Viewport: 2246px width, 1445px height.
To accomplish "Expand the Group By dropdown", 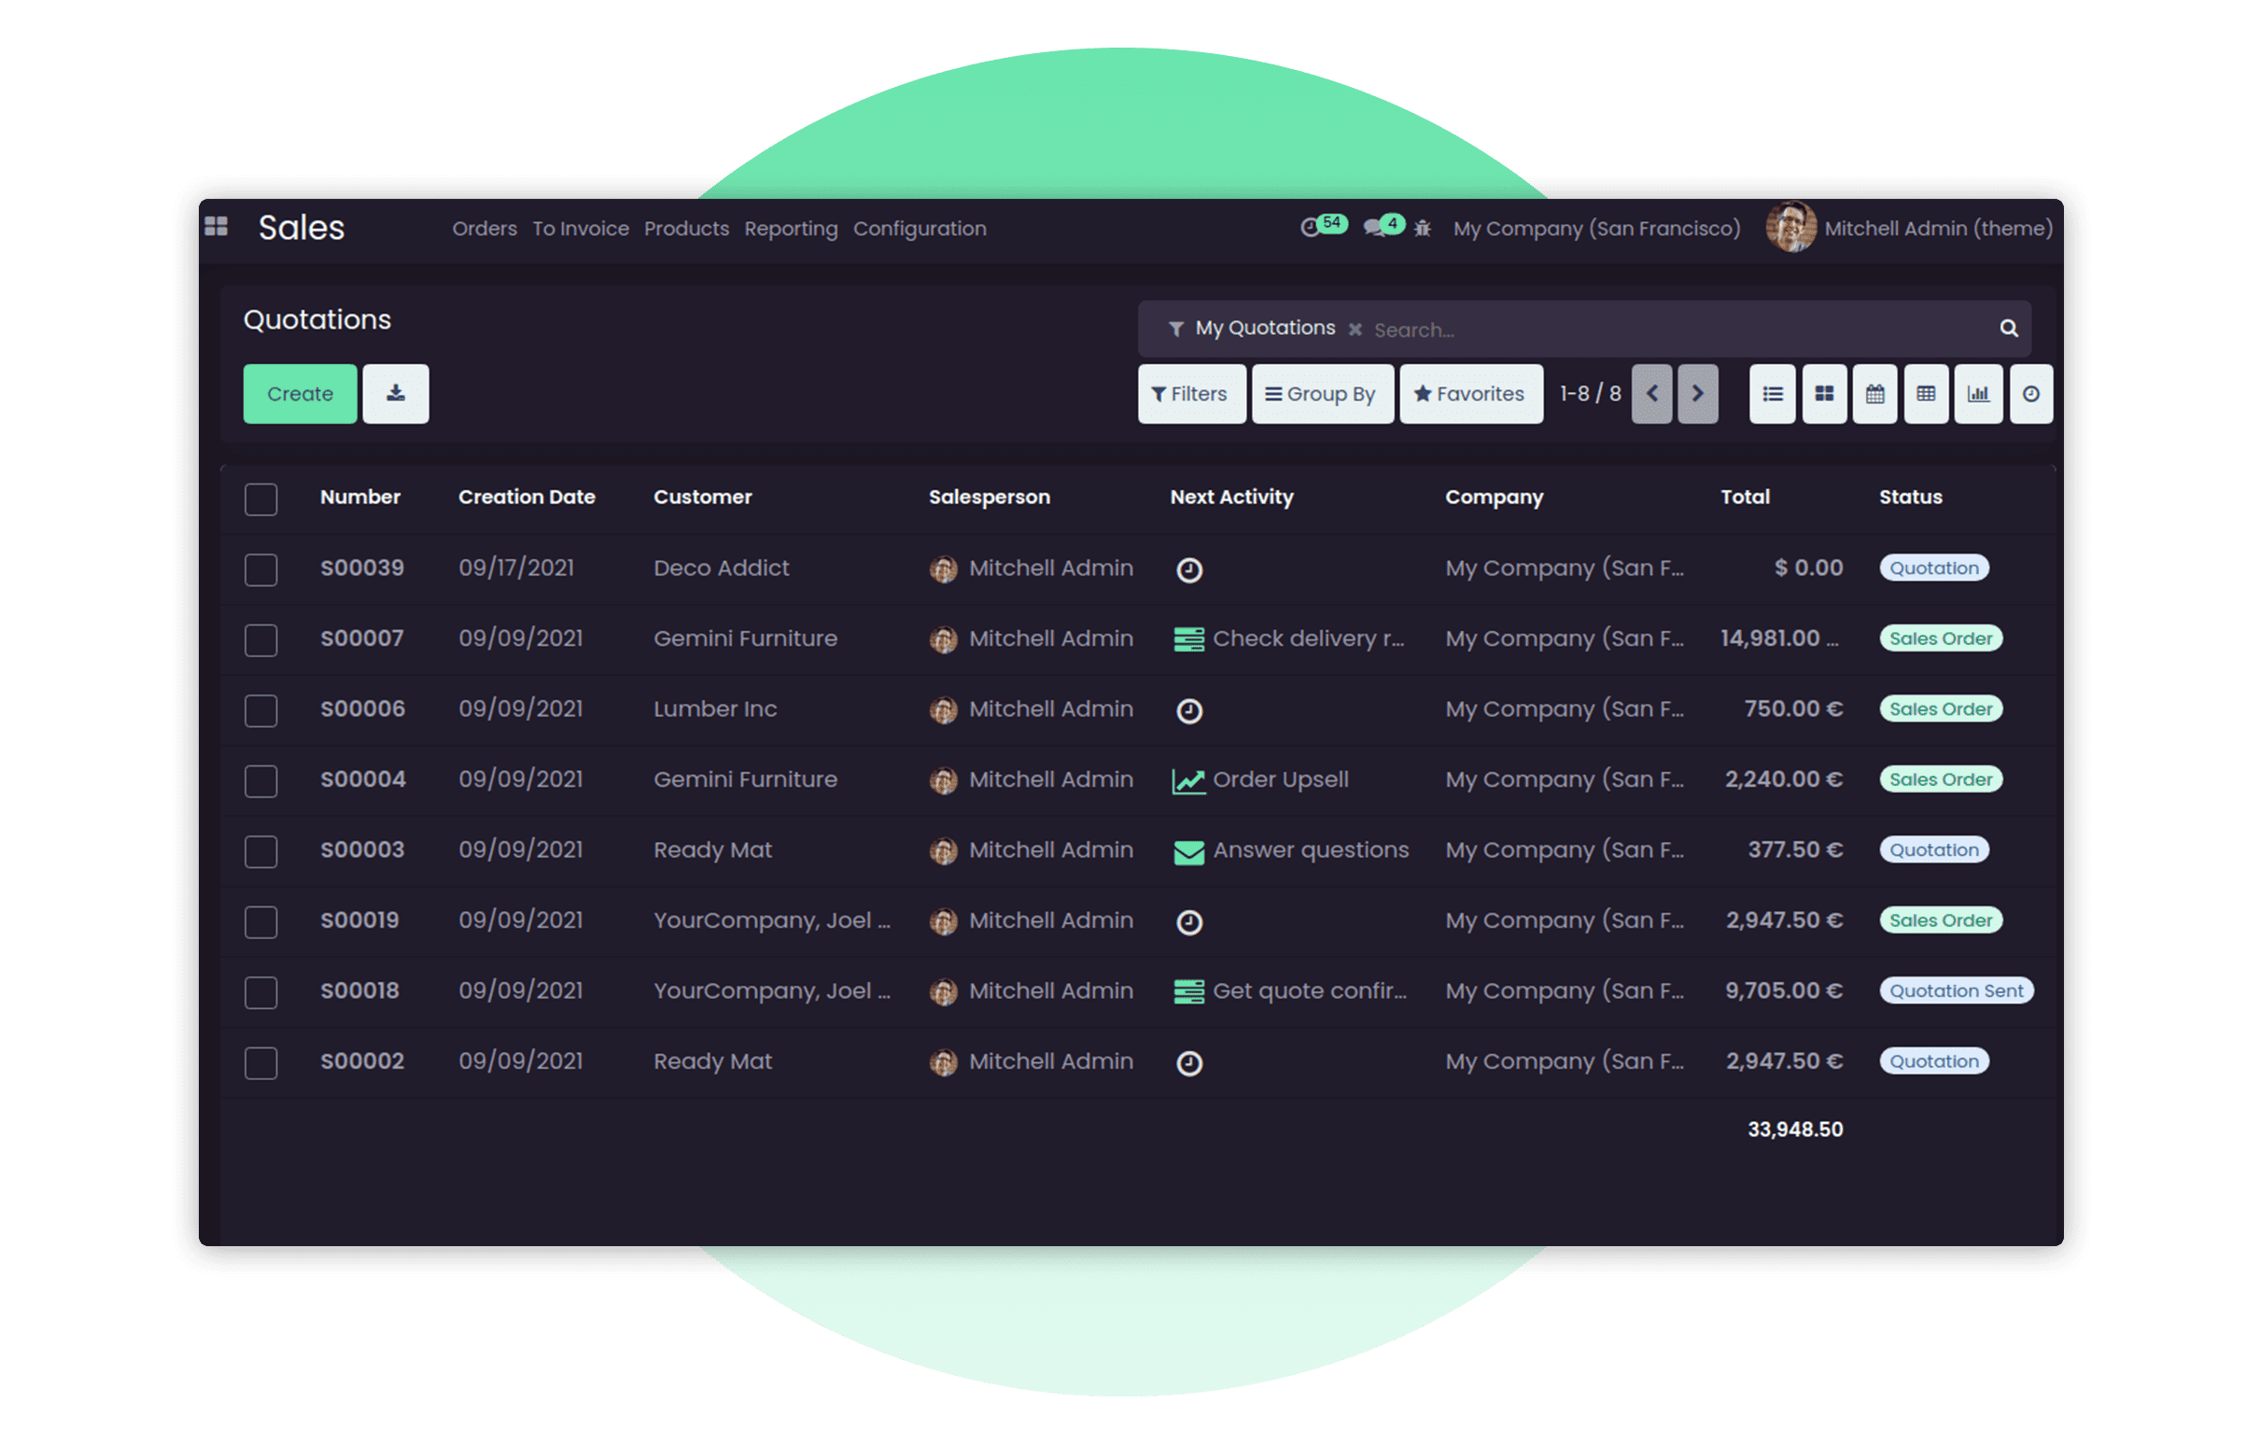I will [x=1321, y=394].
